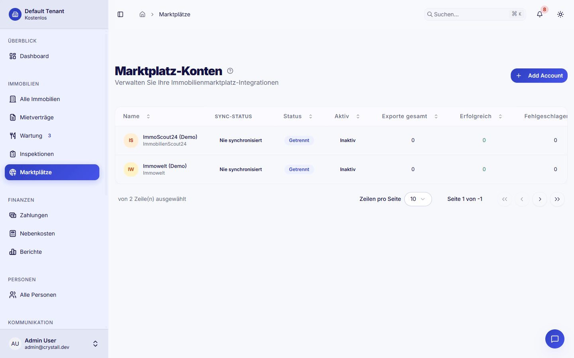Select Marktplätze in the sidebar

click(x=52, y=172)
